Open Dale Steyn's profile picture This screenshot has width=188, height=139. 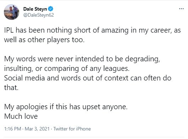click(11, 12)
